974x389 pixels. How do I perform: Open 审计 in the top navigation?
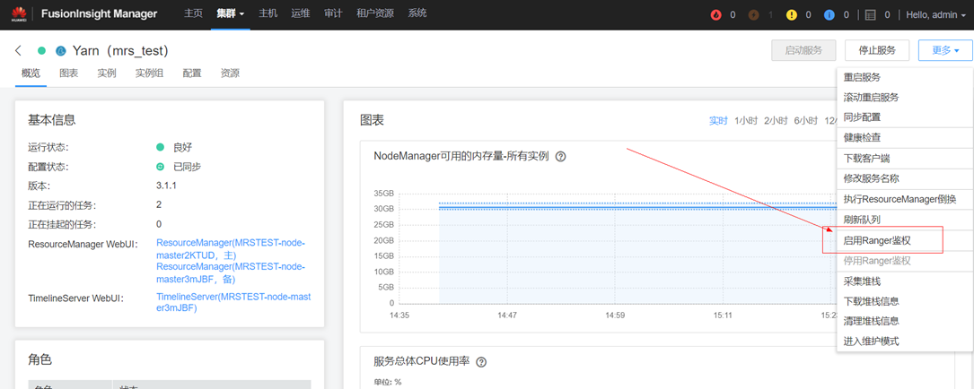coord(333,13)
